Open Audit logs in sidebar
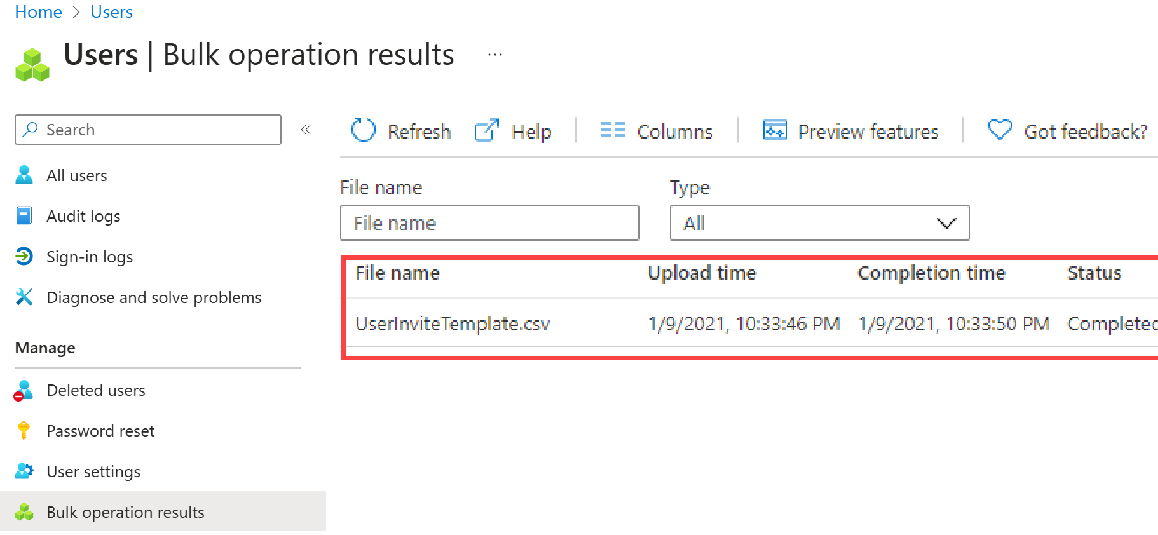The image size is (1158, 535). 83,216
